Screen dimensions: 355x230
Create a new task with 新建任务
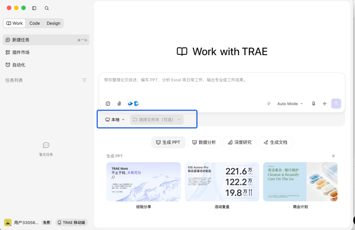(46, 40)
